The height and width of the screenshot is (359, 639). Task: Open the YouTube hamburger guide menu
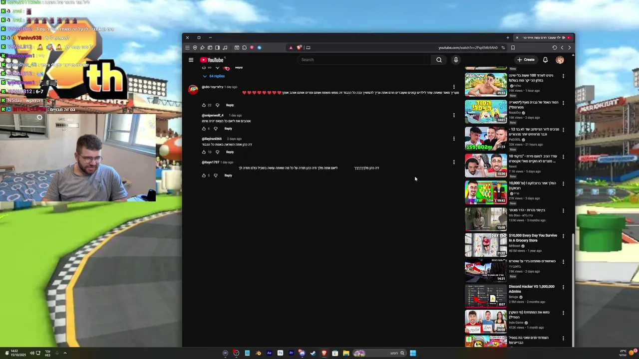click(x=191, y=60)
